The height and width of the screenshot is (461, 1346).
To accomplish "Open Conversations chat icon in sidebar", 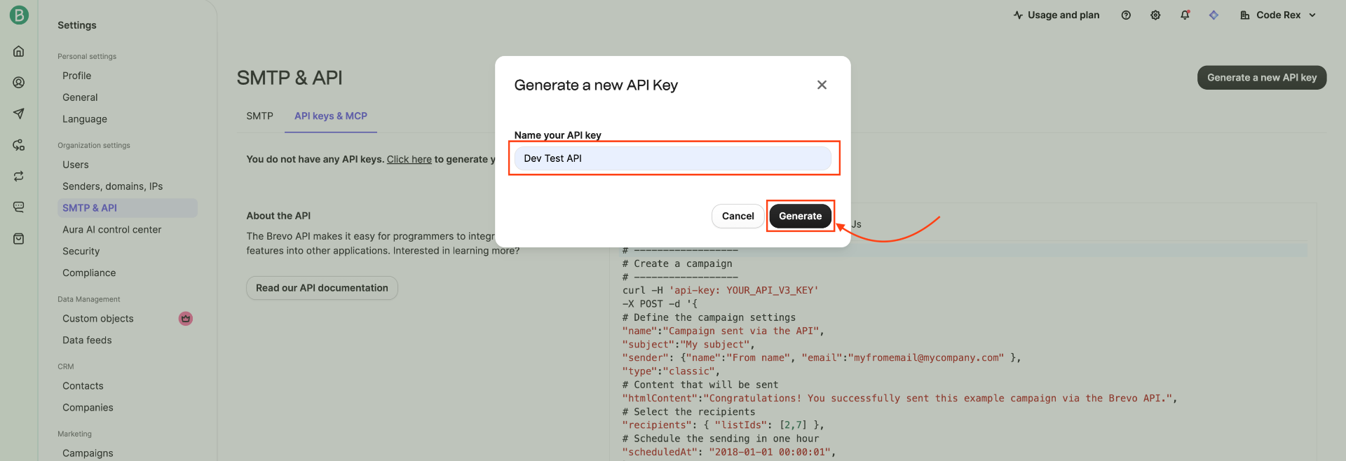I will pyautogui.click(x=19, y=207).
